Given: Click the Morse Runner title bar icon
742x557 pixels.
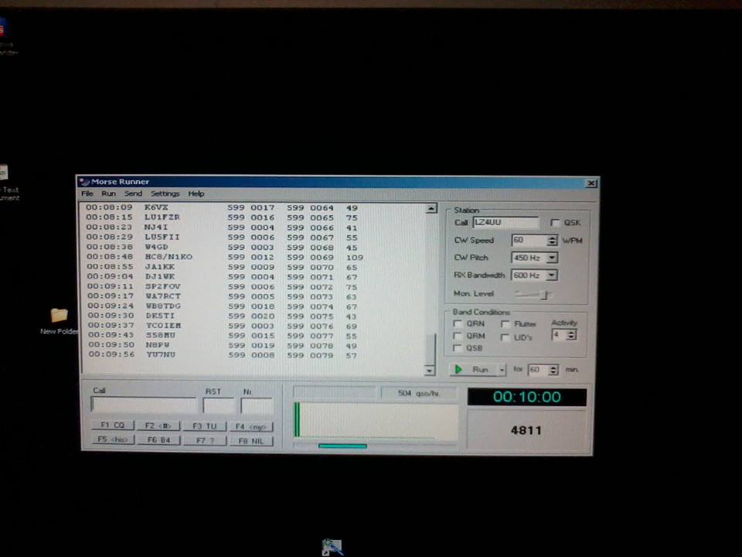Looking at the screenshot, I should 84,181.
